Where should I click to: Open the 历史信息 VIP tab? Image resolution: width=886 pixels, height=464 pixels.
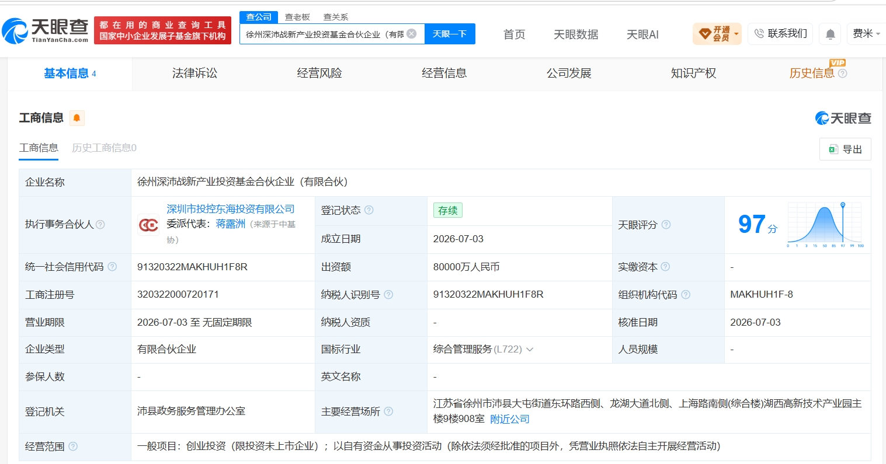pyautogui.click(x=812, y=74)
